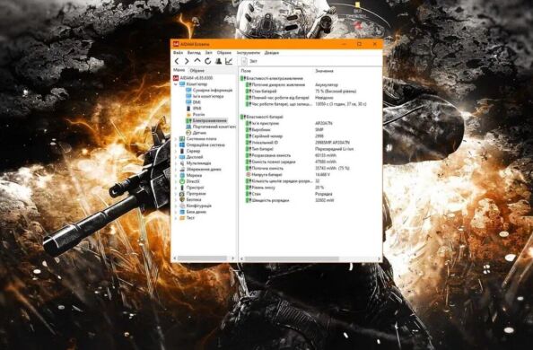Expand the Операційна система node
Screen dimensions: 533x350
[x=176, y=144]
